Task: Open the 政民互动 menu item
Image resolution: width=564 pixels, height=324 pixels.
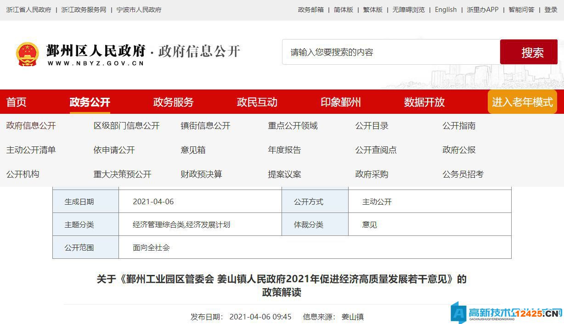Action: pos(257,102)
